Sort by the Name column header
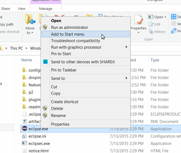The width and height of the screenshot is (181, 153). 27,60
